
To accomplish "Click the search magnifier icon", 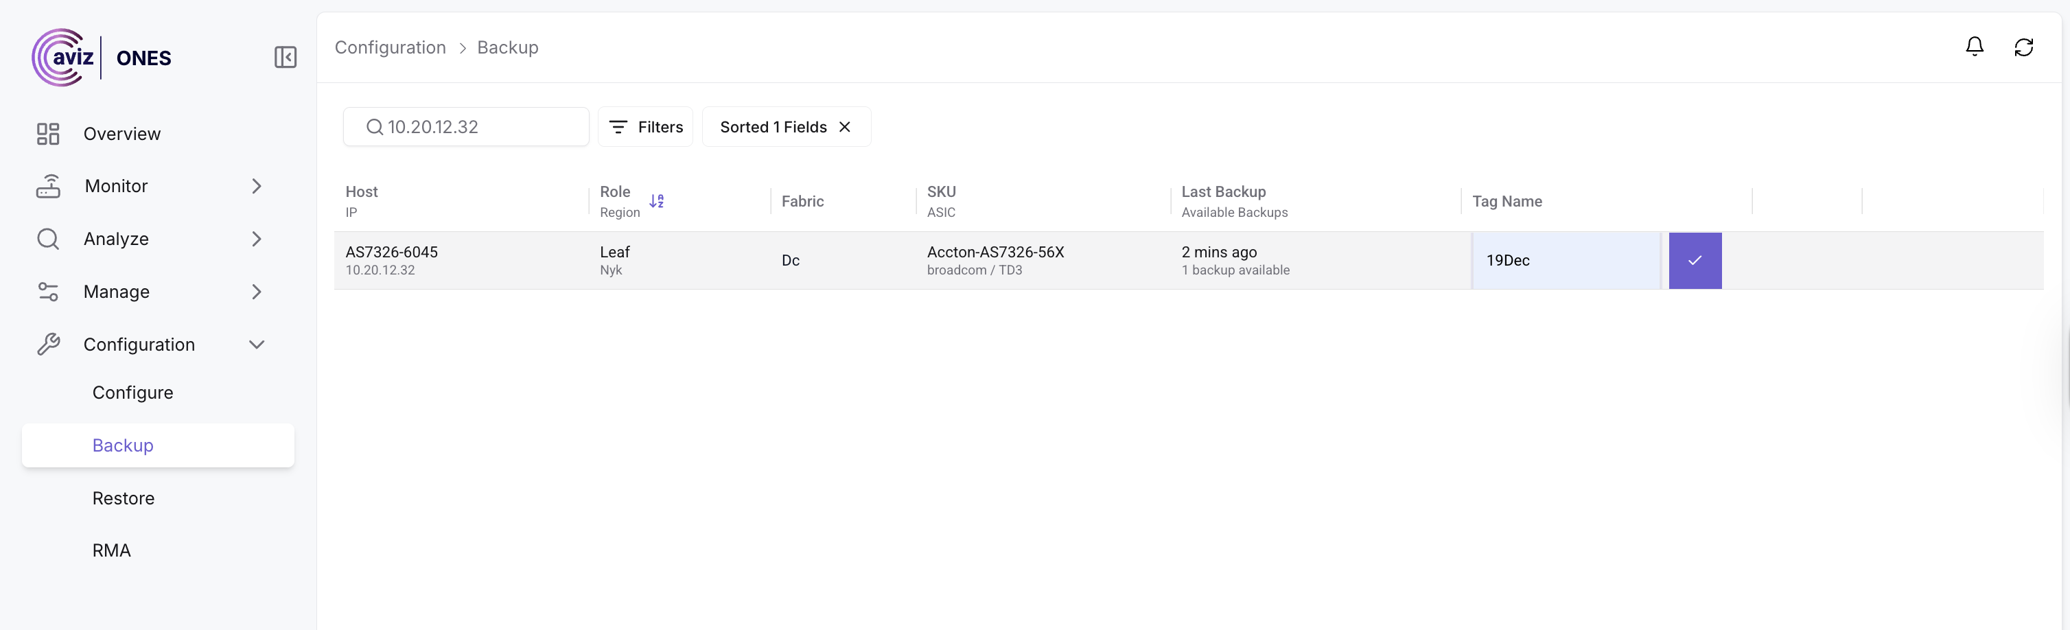I will click(x=373, y=127).
